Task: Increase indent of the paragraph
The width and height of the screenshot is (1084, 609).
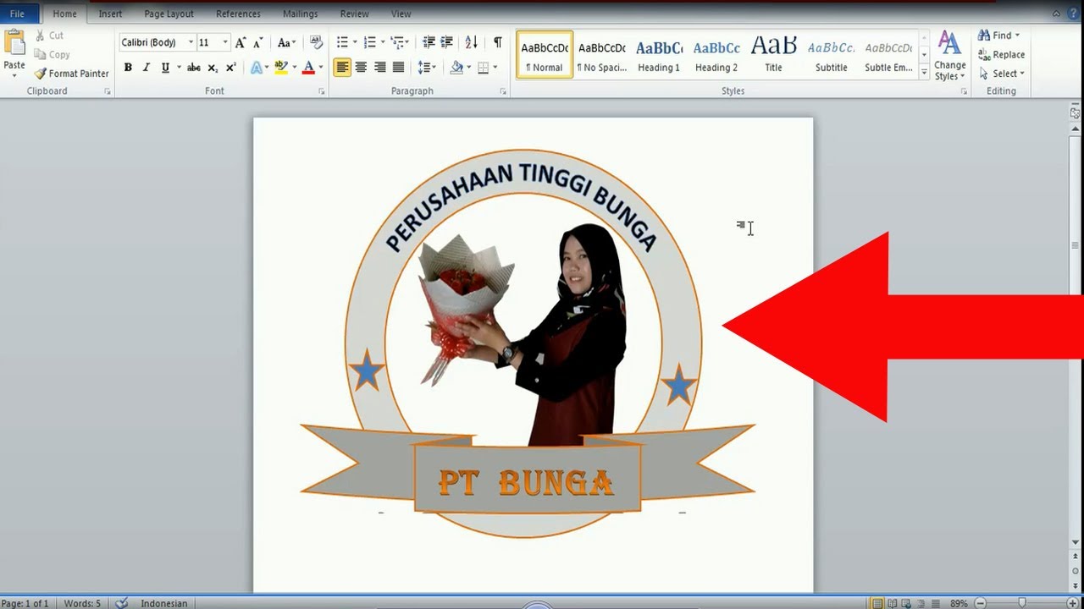Action: (447, 42)
